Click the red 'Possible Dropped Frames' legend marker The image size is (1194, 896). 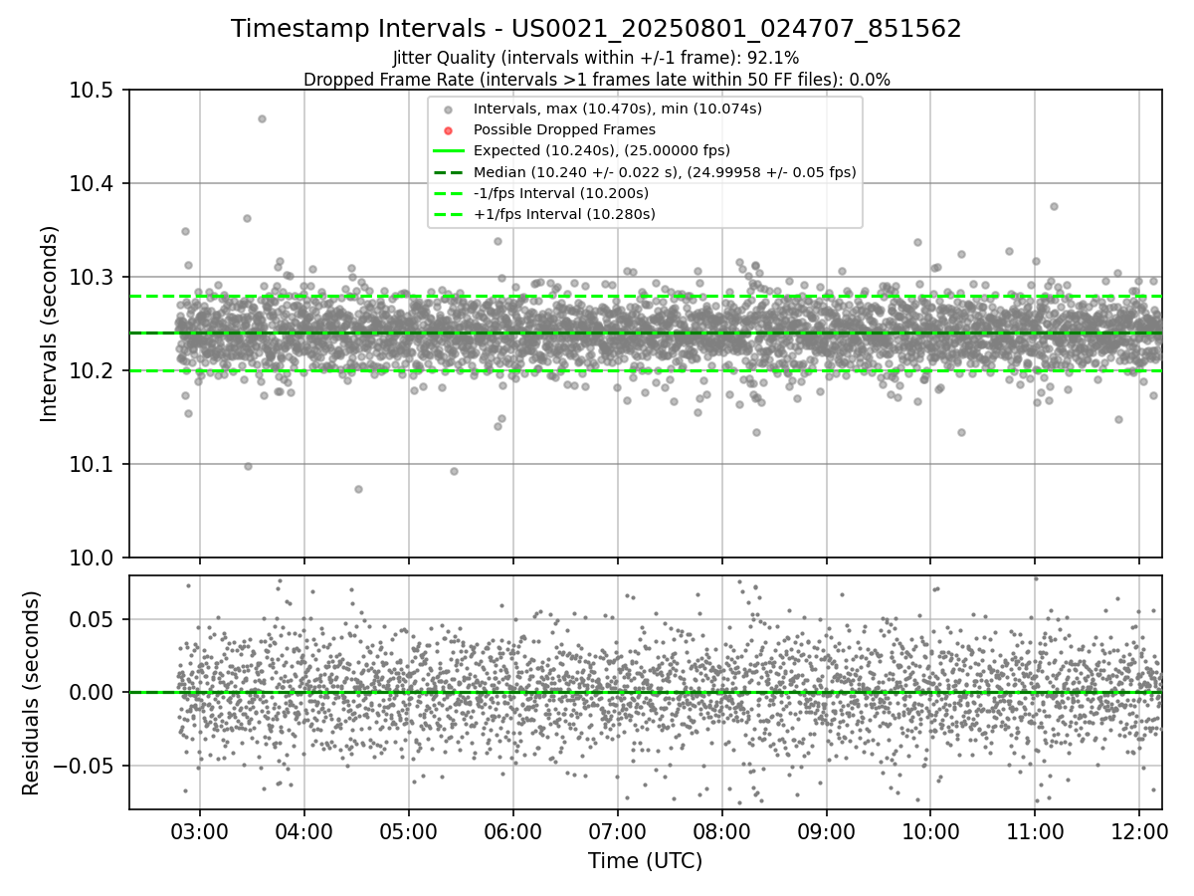point(448,130)
